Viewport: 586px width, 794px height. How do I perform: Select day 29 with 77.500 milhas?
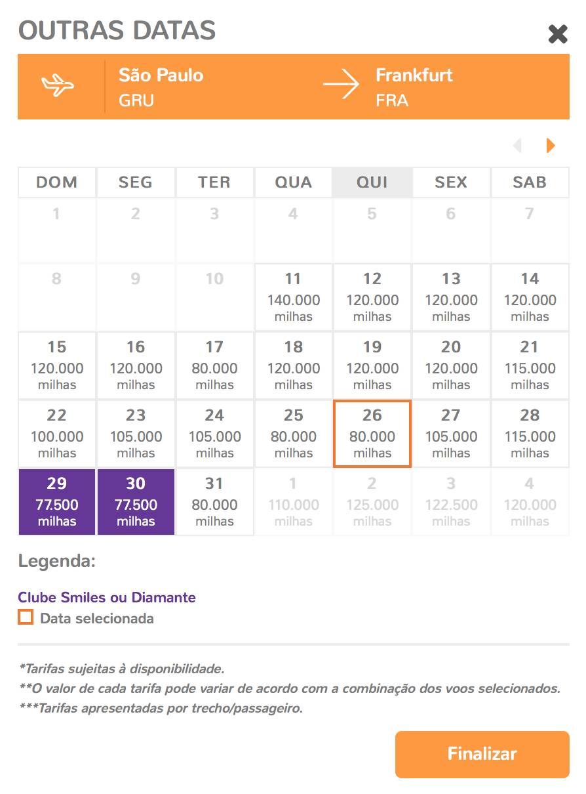pyautogui.click(x=57, y=502)
